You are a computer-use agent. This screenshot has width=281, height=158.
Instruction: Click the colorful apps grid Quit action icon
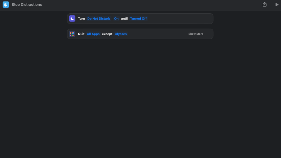pos(72,34)
